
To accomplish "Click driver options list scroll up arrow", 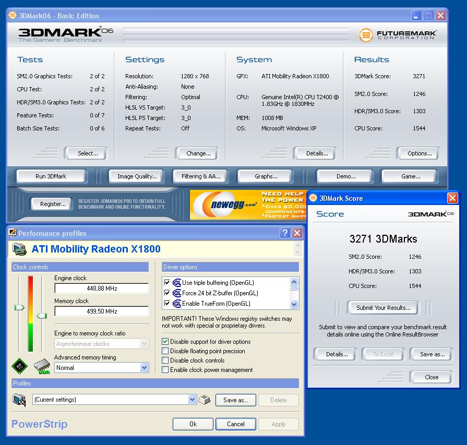I will point(294,282).
